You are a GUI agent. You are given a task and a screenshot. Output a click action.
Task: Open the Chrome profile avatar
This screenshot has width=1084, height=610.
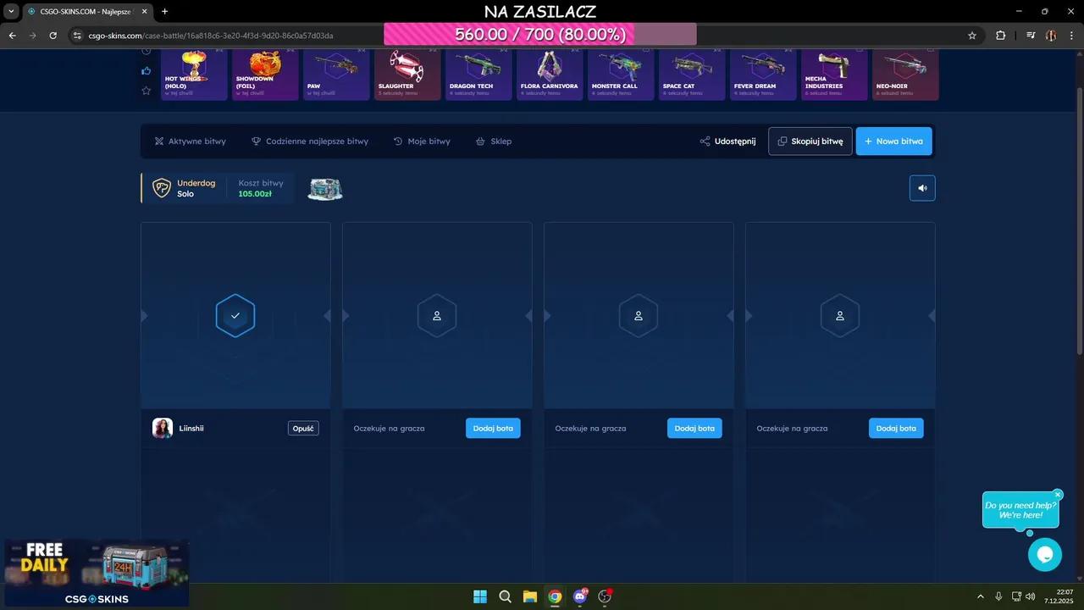(1051, 36)
